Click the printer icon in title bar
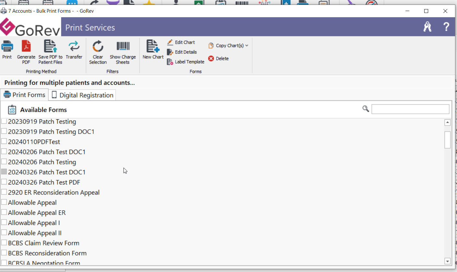The image size is (457, 272). pos(4,11)
